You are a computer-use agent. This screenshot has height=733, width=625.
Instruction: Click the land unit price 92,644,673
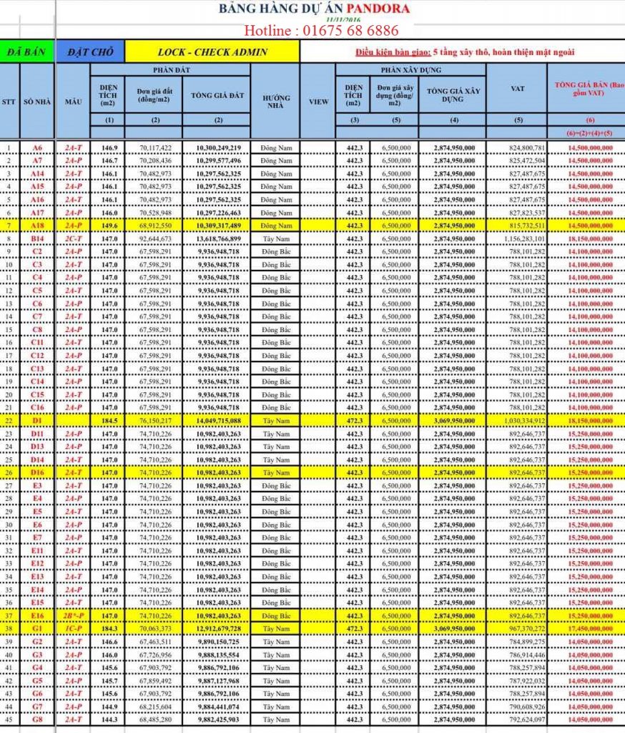coord(156,239)
